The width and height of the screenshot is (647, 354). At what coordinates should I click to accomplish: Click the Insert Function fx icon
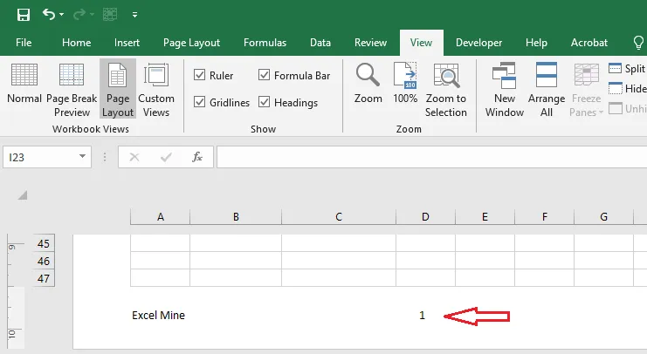point(197,157)
